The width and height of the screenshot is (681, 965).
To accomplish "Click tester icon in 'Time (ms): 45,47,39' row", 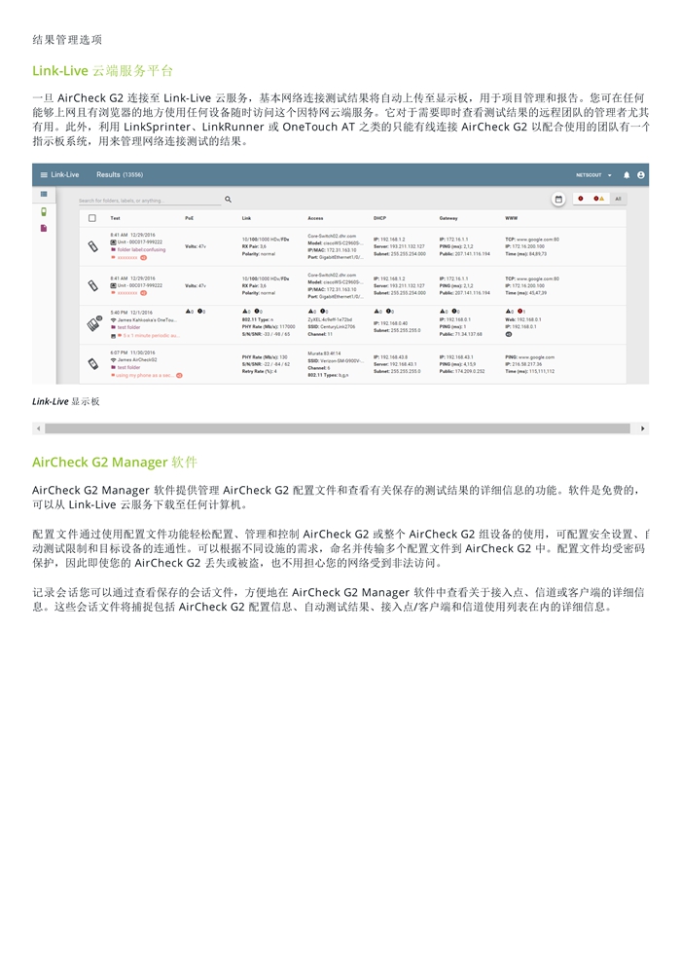I will [92, 285].
